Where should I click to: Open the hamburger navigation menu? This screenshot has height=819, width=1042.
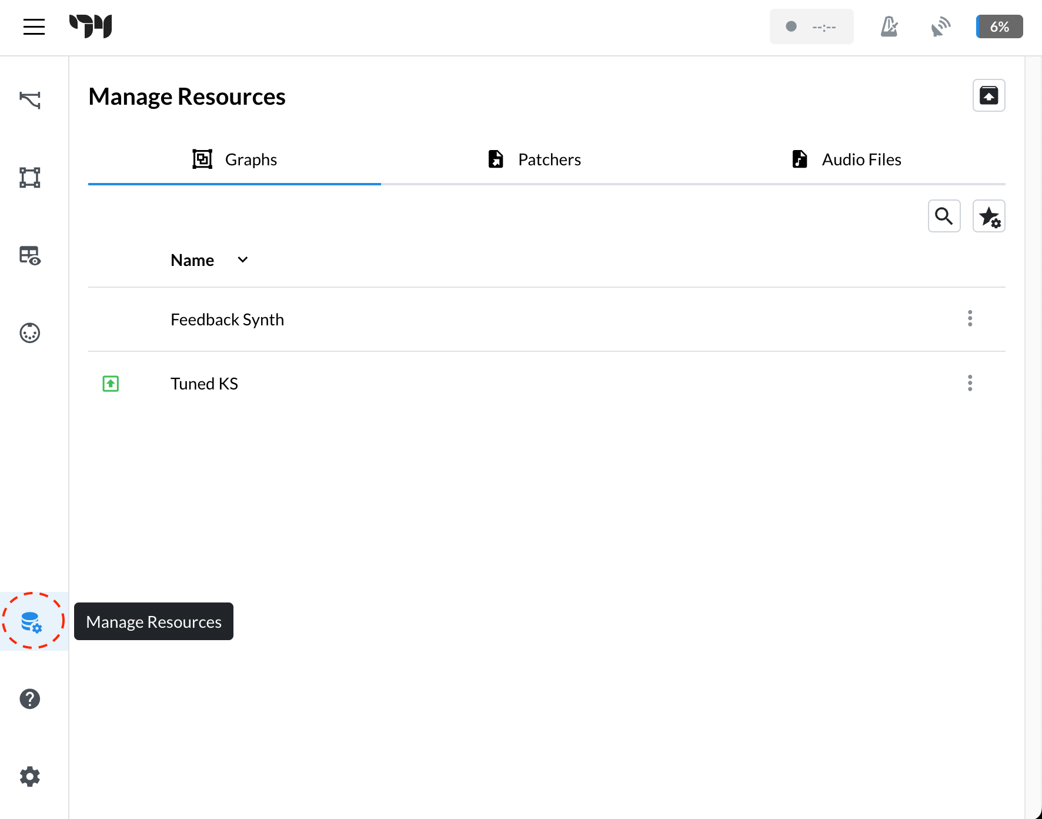34,26
